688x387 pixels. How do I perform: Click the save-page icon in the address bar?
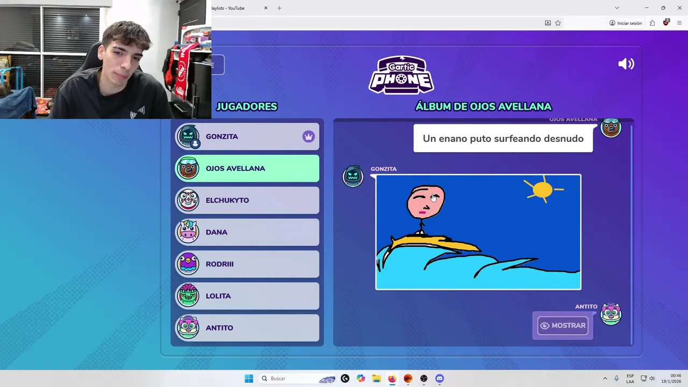(x=548, y=23)
